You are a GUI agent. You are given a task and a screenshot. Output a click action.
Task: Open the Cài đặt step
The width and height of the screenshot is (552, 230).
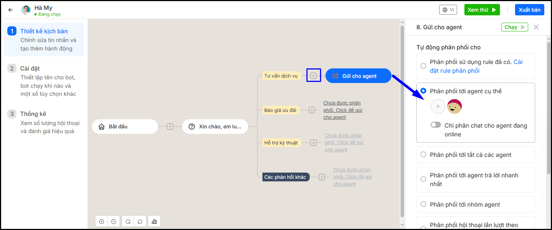(30, 68)
